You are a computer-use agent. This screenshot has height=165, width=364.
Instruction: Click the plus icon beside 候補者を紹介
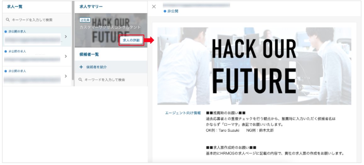pos(81,67)
